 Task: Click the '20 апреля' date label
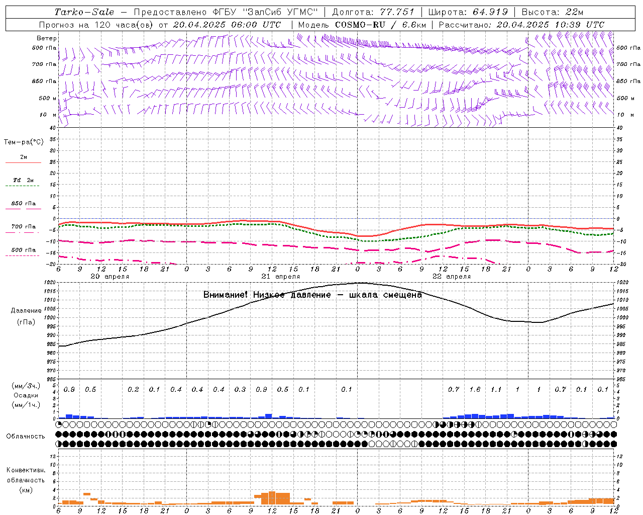point(110,277)
